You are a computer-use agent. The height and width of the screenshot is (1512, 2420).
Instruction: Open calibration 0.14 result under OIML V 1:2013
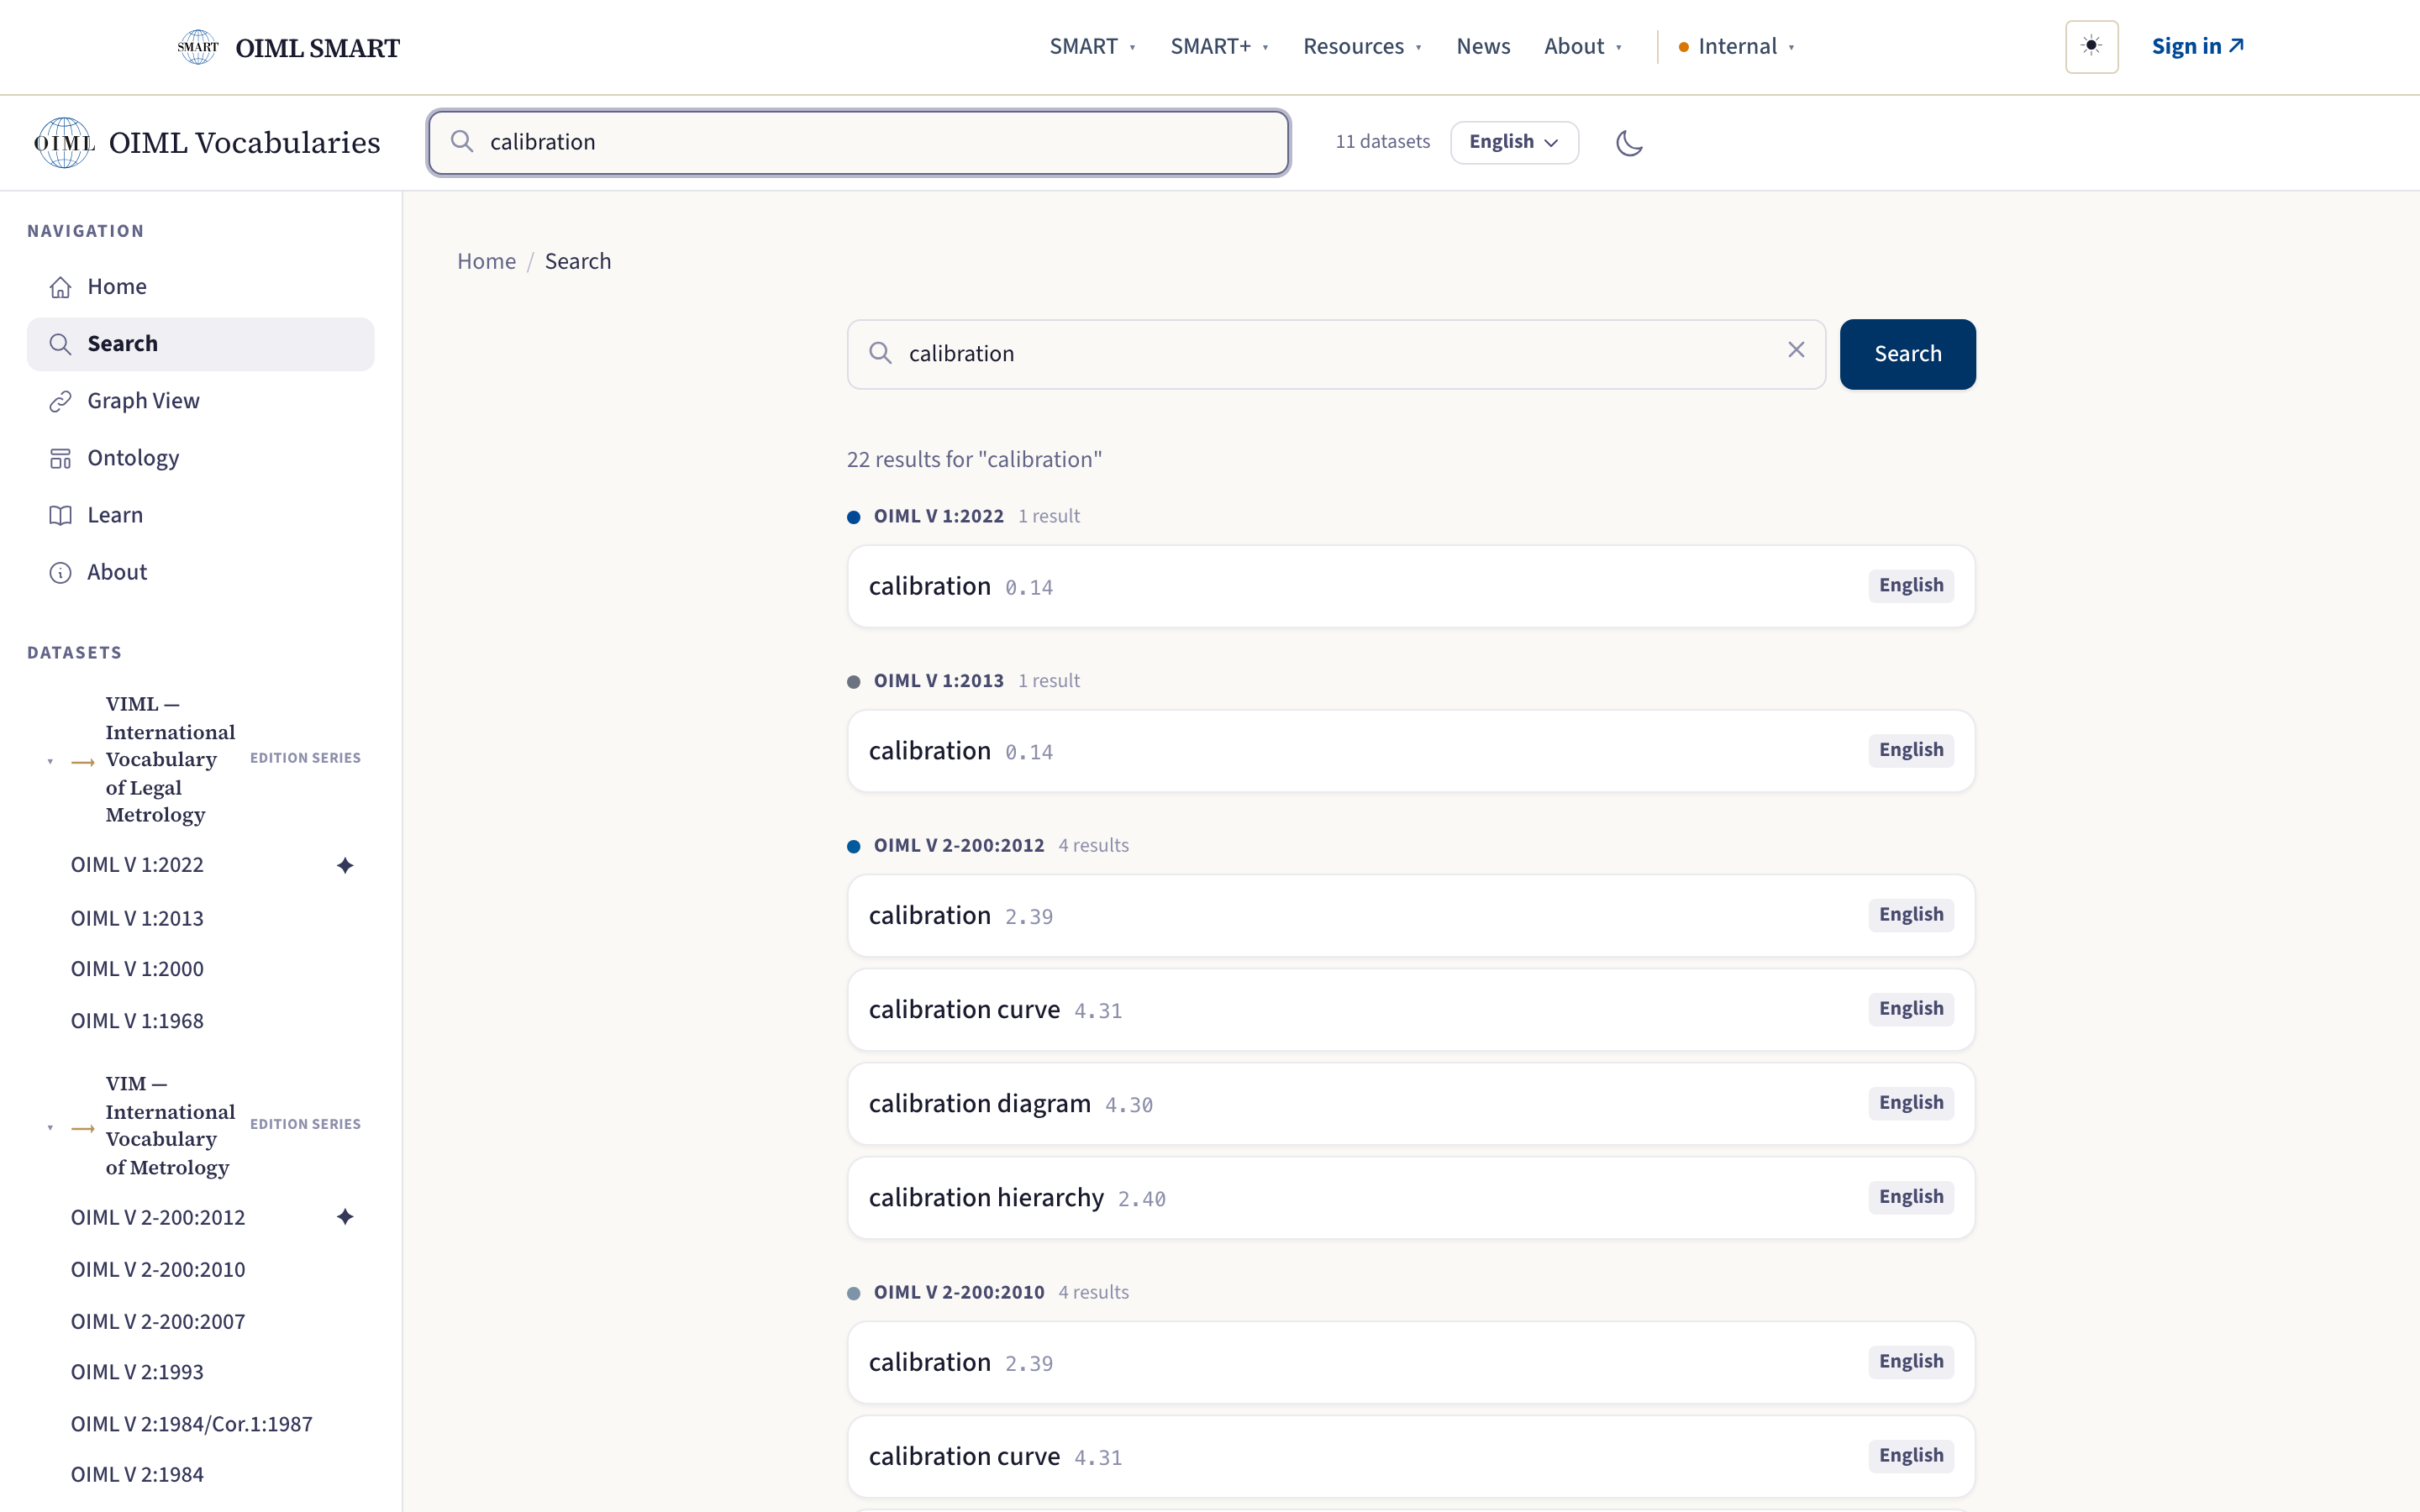click(x=1411, y=751)
